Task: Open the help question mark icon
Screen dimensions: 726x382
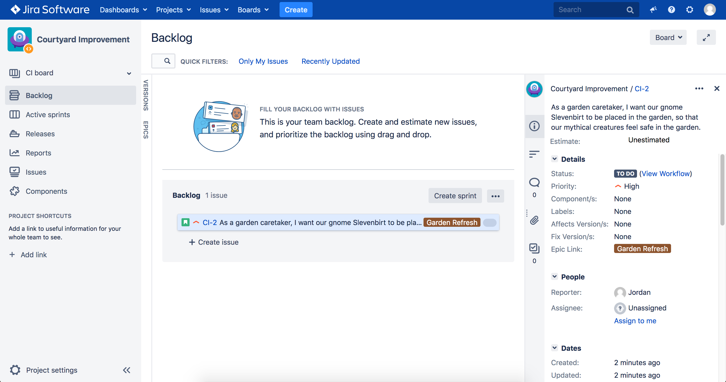Action: [671, 10]
